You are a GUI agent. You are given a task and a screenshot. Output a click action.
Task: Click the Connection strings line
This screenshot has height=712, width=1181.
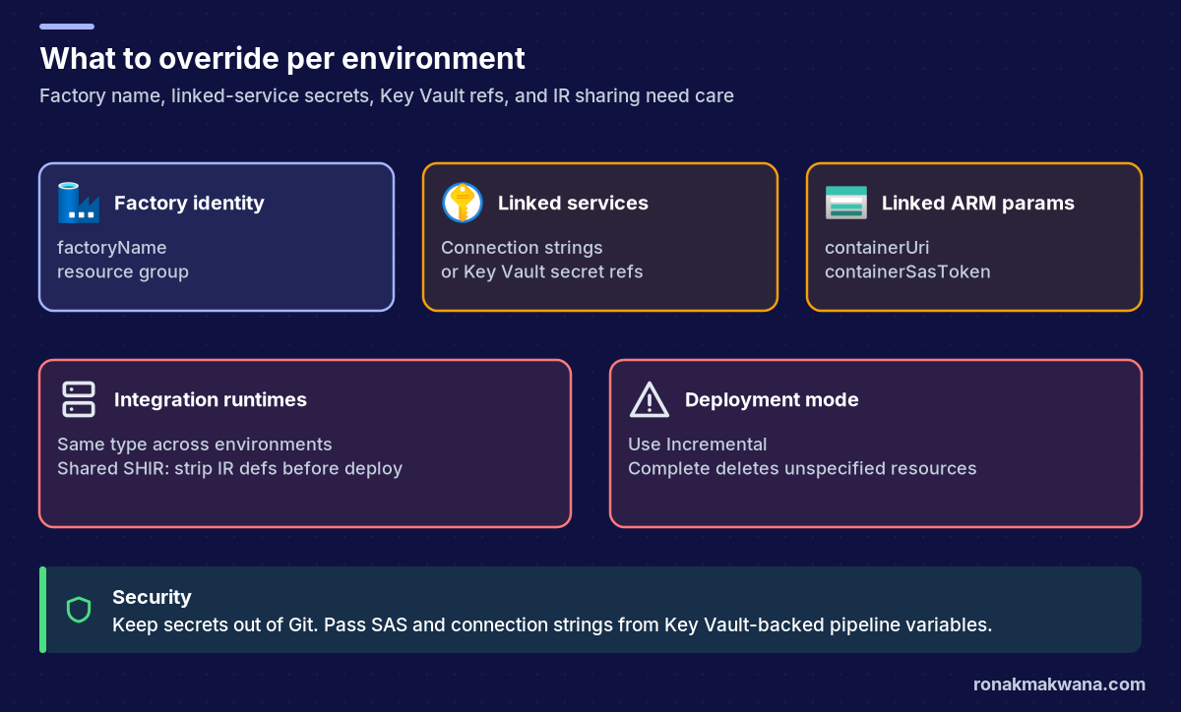point(522,248)
